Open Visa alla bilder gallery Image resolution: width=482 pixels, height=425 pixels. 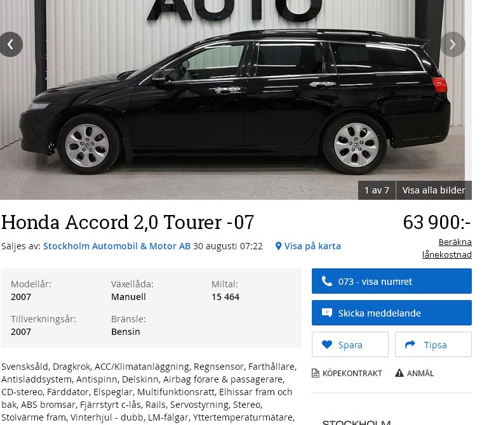click(x=434, y=190)
